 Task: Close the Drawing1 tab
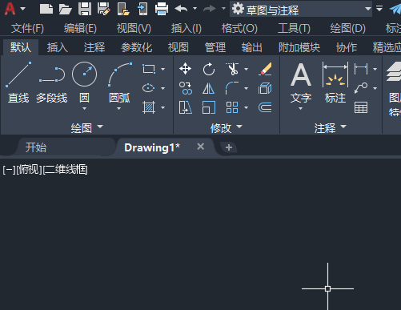pyautogui.click(x=201, y=147)
